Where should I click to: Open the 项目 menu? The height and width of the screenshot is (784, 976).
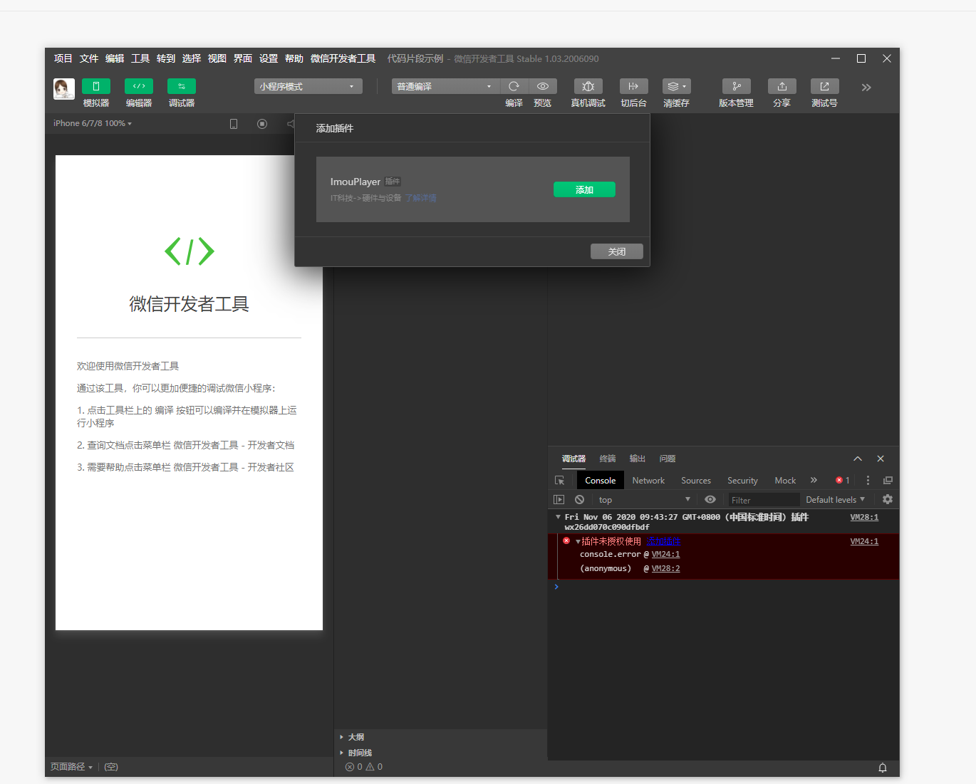[63, 58]
